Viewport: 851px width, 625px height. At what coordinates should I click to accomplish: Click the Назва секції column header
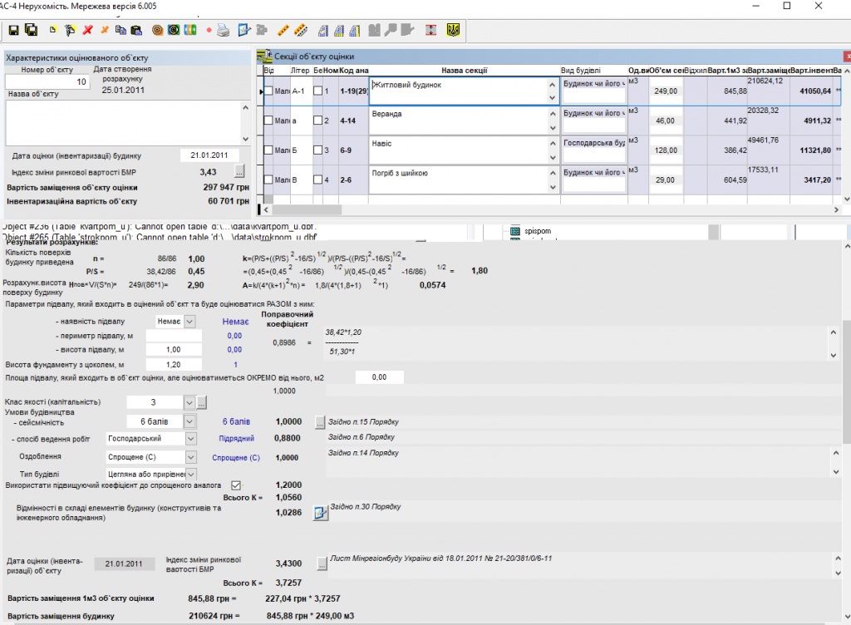[464, 70]
